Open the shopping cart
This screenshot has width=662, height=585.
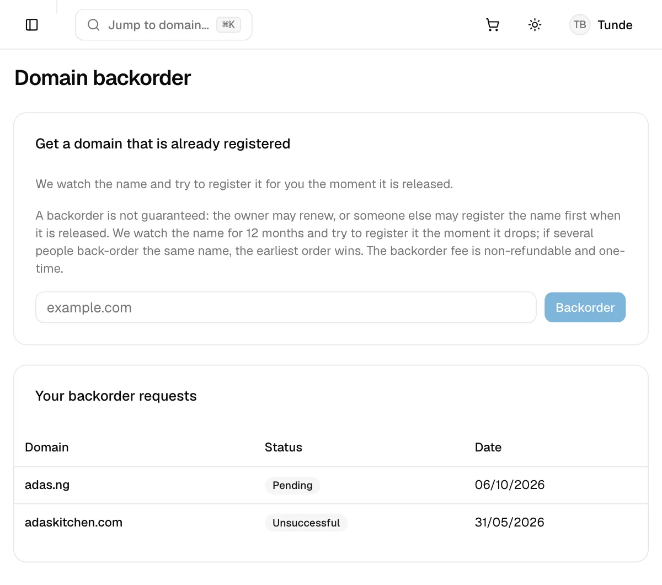pyautogui.click(x=493, y=25)
